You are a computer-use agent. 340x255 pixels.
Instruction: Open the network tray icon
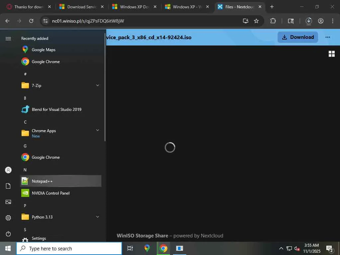289,248
